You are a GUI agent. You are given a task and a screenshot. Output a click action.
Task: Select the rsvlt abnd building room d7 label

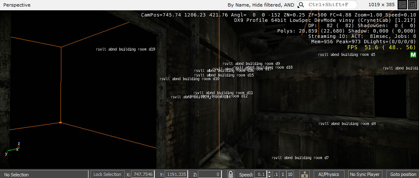tap(300, 158)
